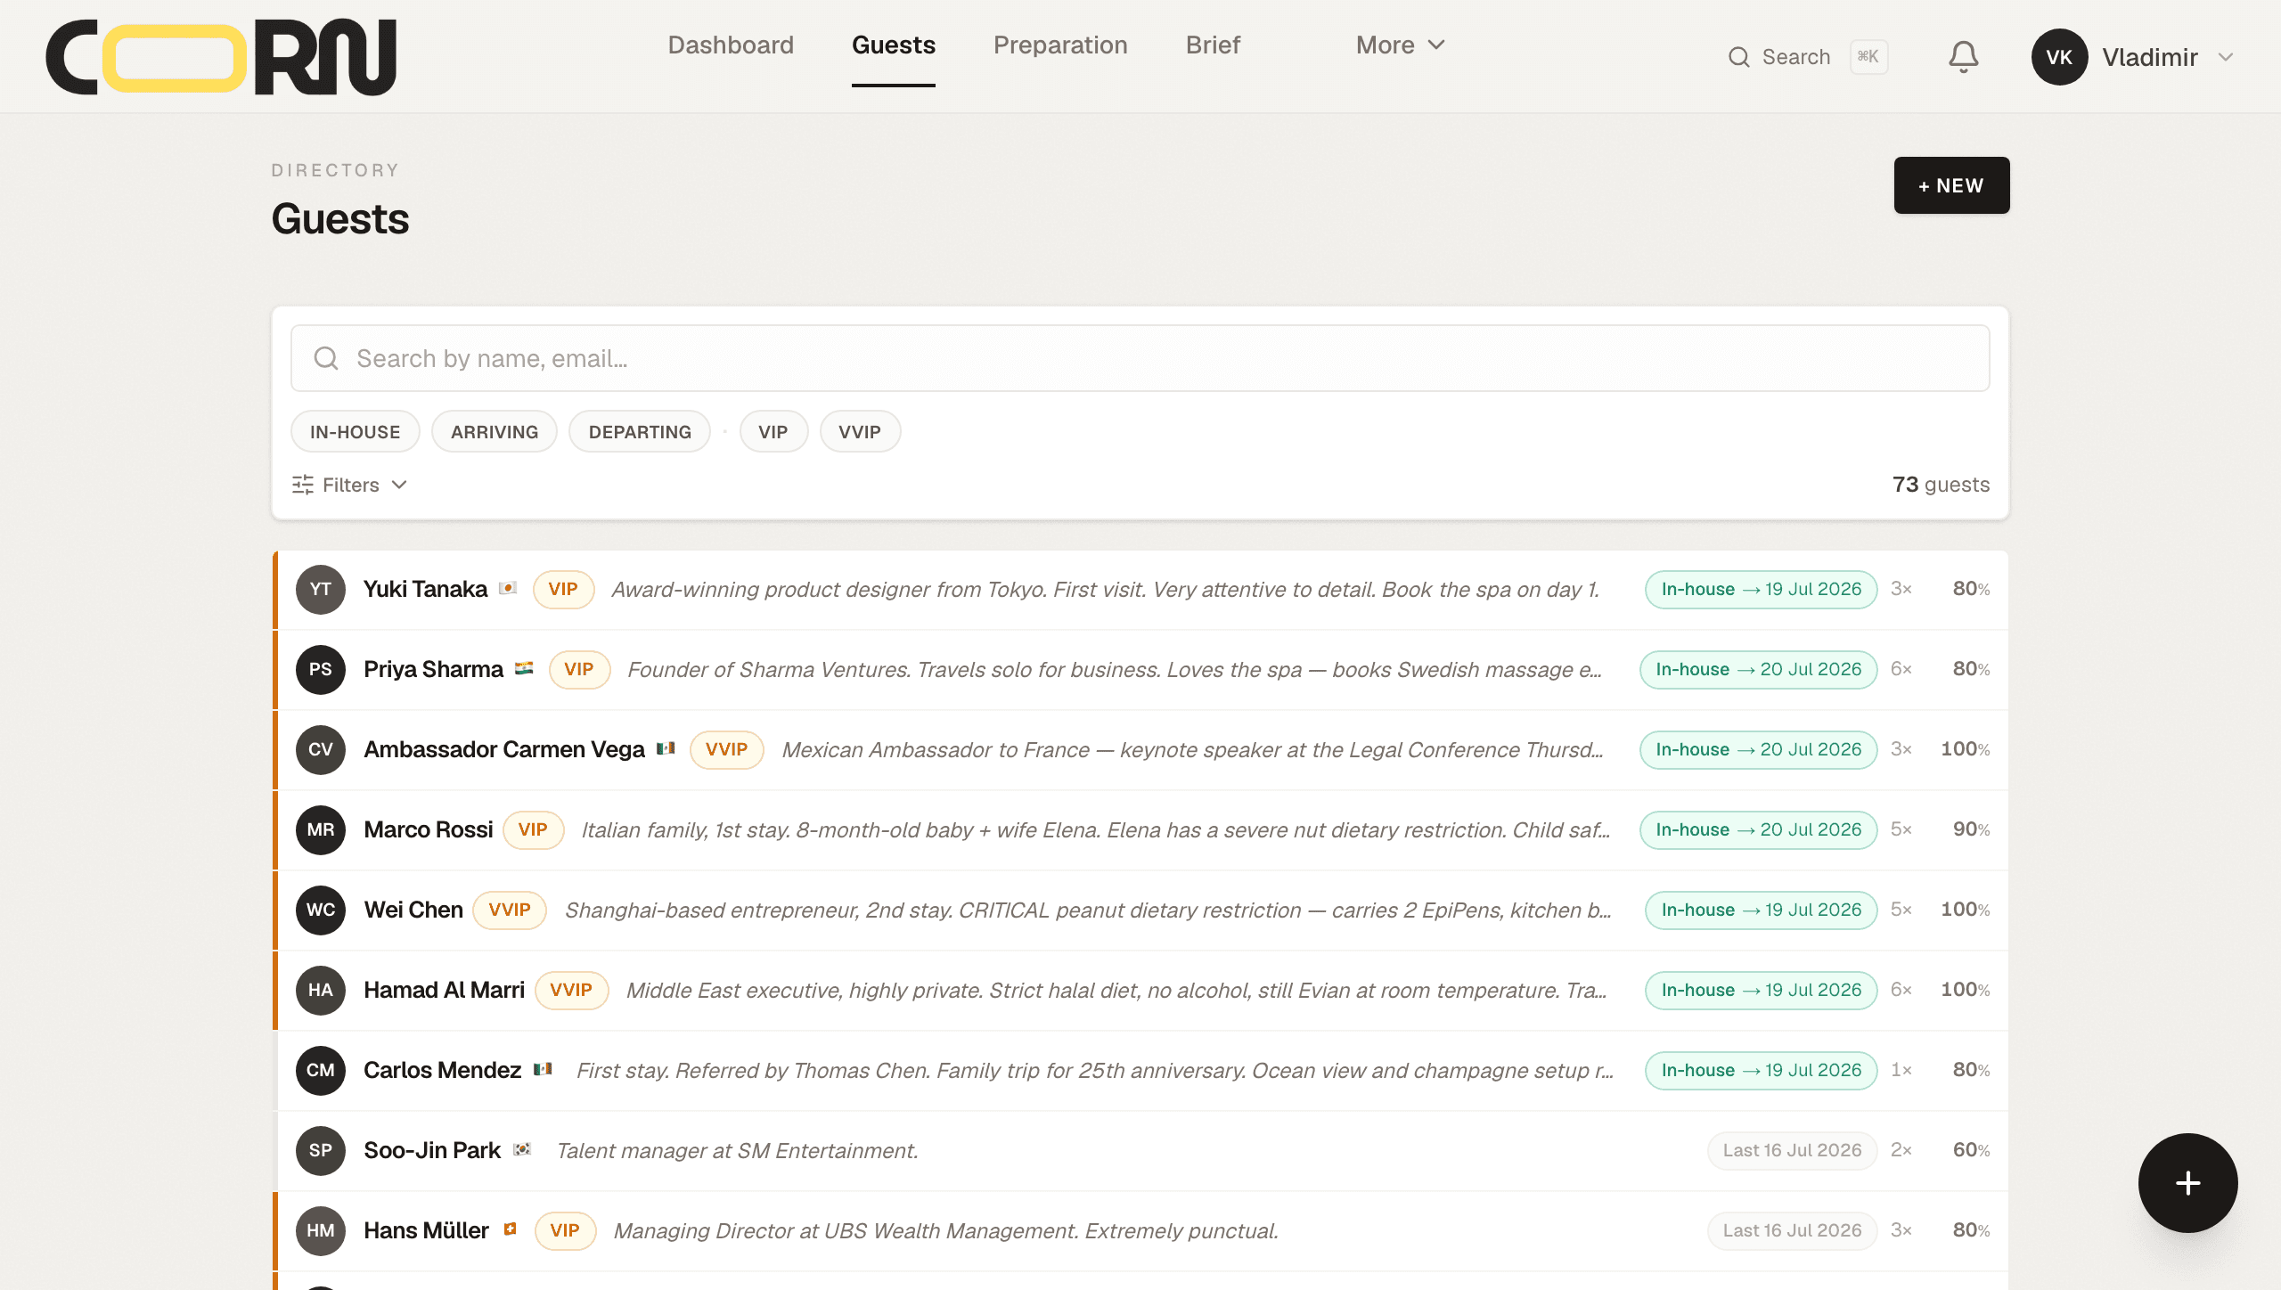The image size is (2281, 1290).
Task: Open the Dashboard tab
Action: pos(731,45)
